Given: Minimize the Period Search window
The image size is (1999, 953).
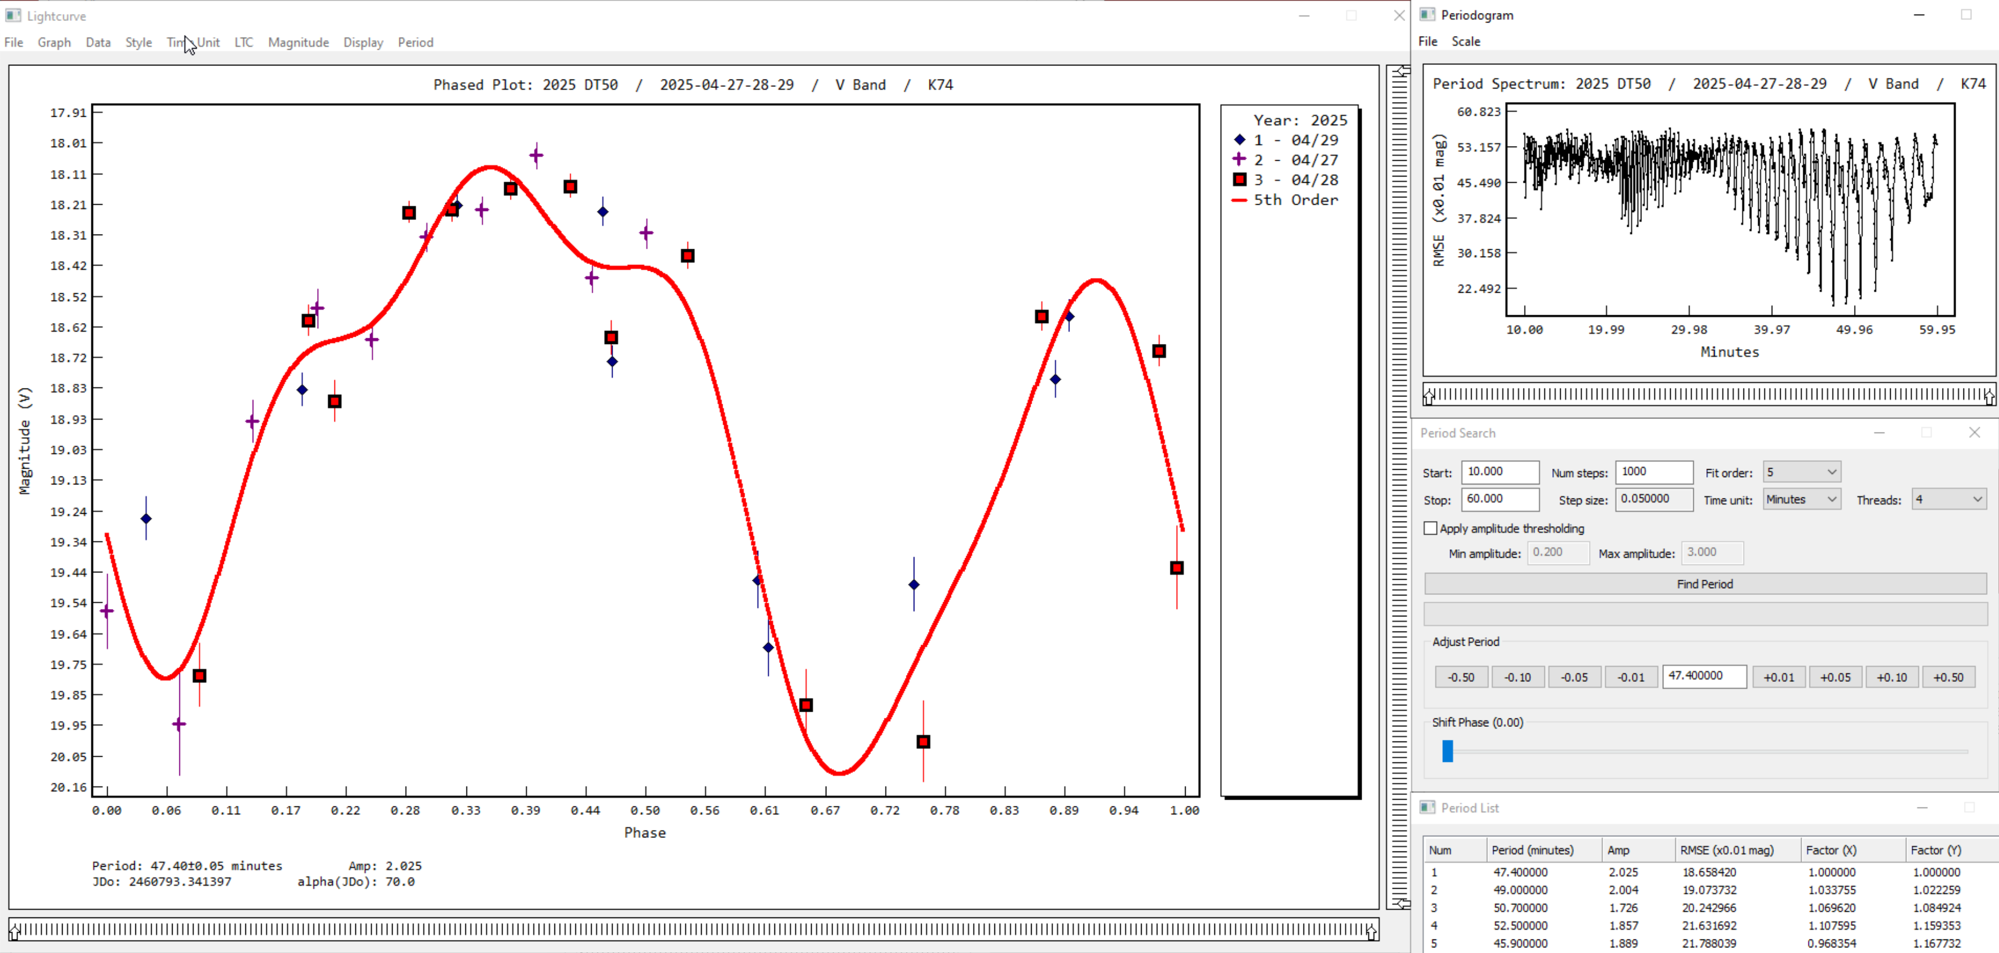Looking at the screenshot, I should point(1879,433).
